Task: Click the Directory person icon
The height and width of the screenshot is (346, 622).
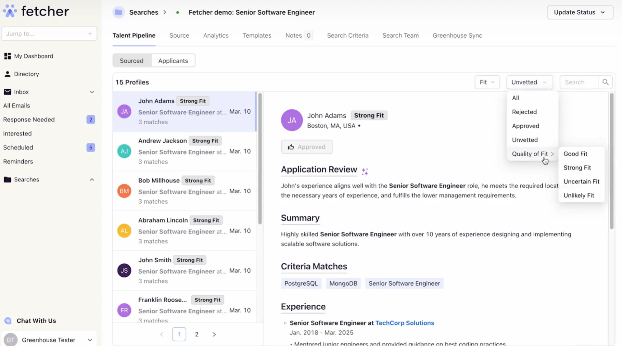Action: (7, 74)
